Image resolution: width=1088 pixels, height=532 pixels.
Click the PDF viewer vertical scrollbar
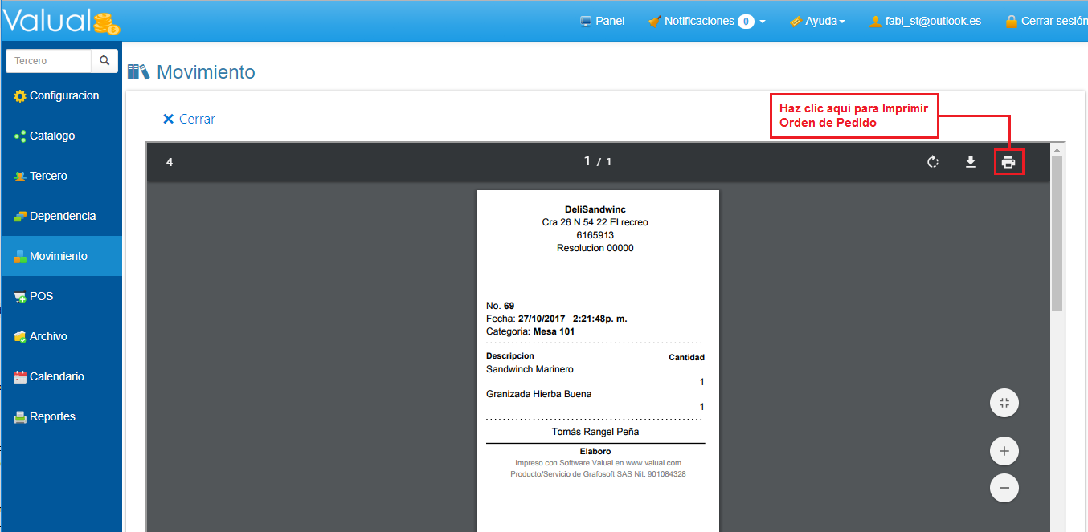point(1057,233)
